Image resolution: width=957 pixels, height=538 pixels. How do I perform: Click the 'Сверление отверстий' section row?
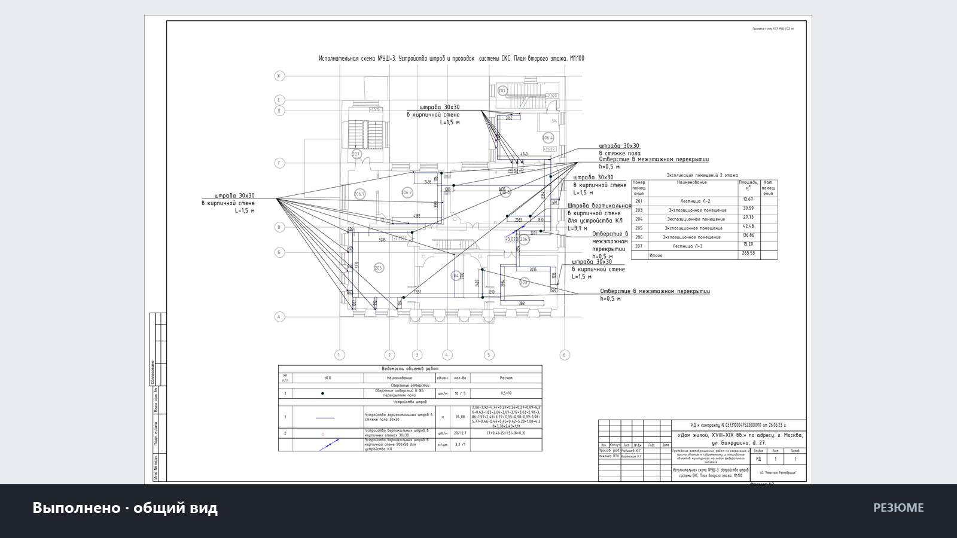click(x=410, y=386)
